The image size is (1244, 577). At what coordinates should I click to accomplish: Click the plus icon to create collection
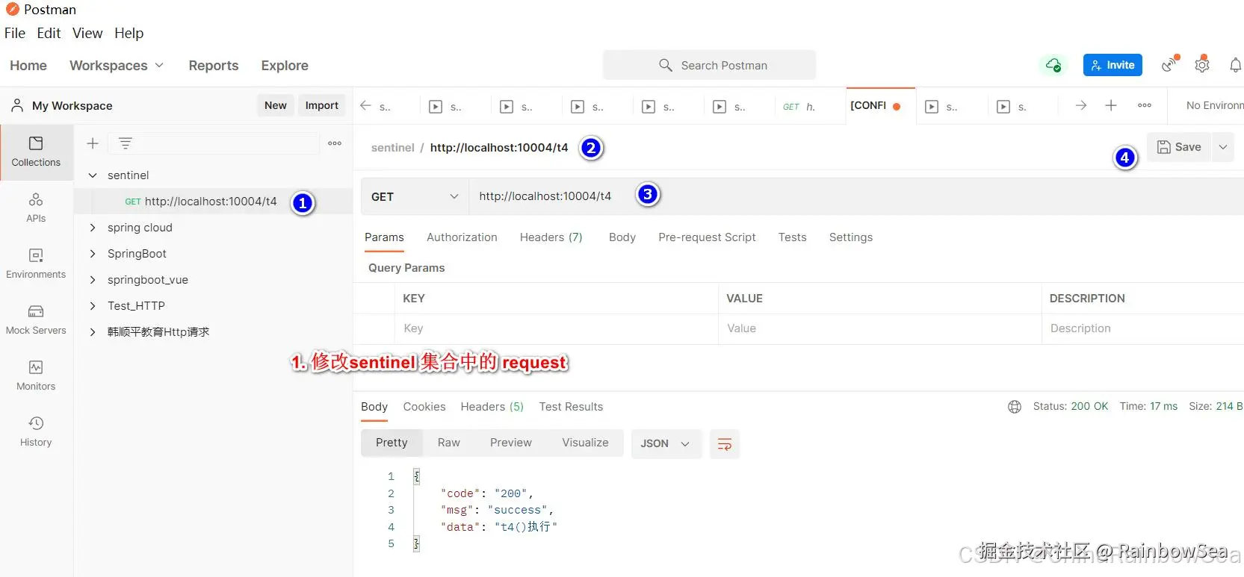[93, 143]
